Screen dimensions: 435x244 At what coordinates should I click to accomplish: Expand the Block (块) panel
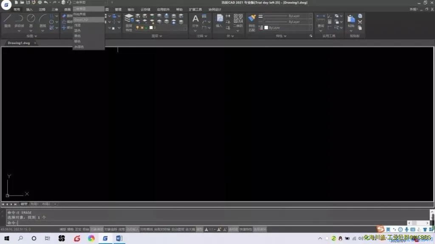tap(230, 36)
